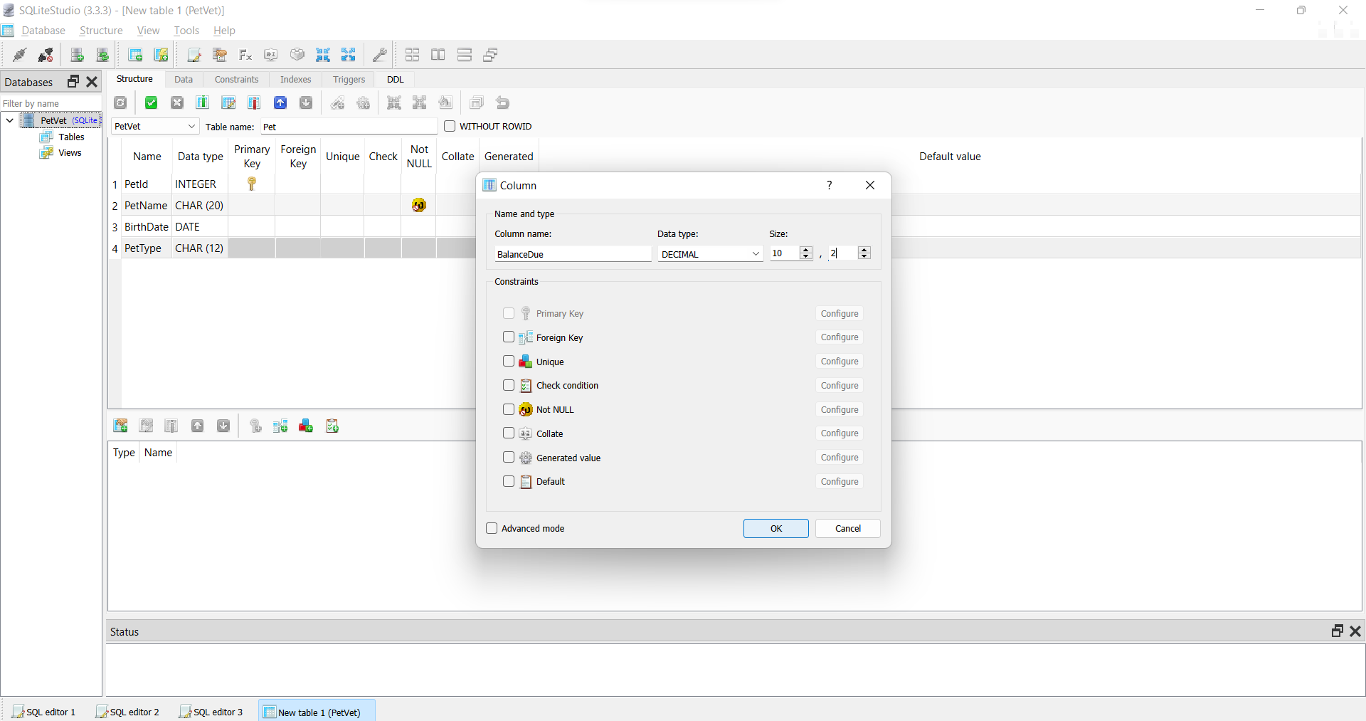Click the disconnect from database icon

point(46,55)
